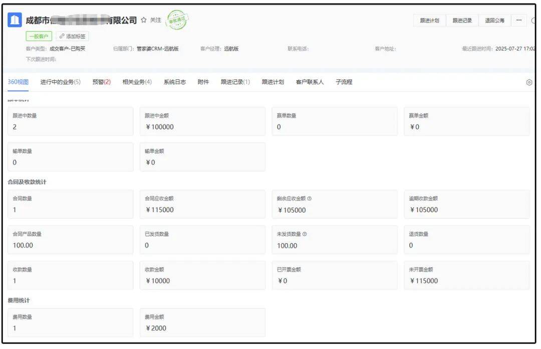541x349 pixels.
Task: Click the 费用统计 section heading
Action: [x=19, y=301]
